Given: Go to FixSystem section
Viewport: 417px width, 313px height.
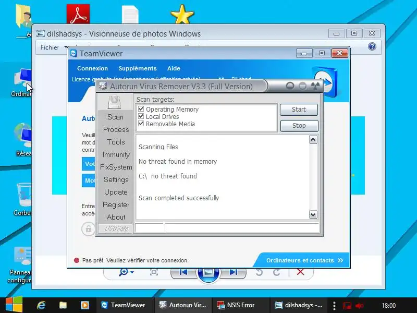Looking at the screenshot, I should click(x=116, y=167).
